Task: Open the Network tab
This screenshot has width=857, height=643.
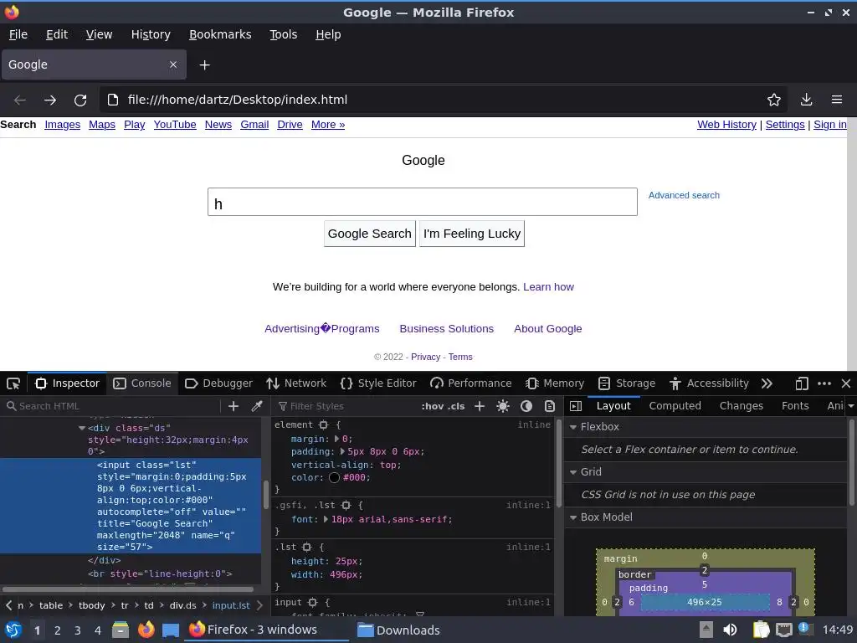Action: (295, 383)
